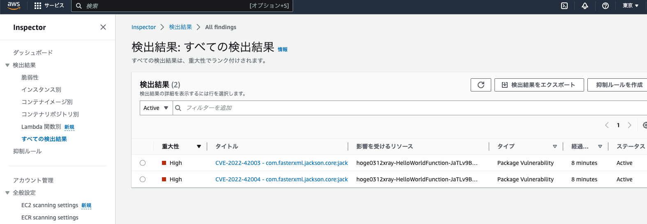The width and height of the screenshot is (647, 224).
Task: Sort by タイプ column arrow
Action: pyautogui.click(x=555, y=146)
